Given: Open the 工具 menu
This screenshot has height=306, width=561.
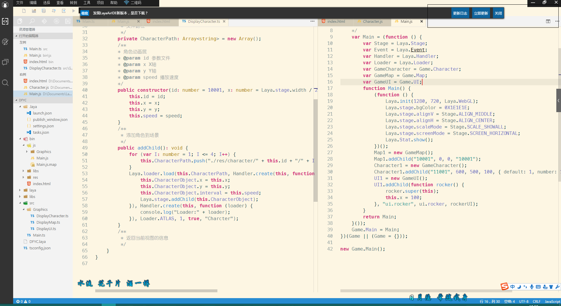Looking at the screenshot, I should (87, 3).
